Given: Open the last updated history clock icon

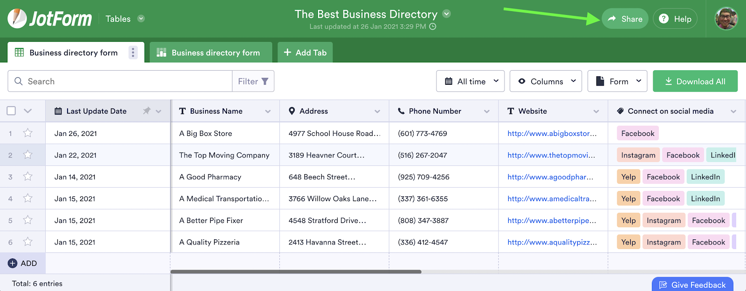Looking at the screenshot, I should click(x=433, y=27).
